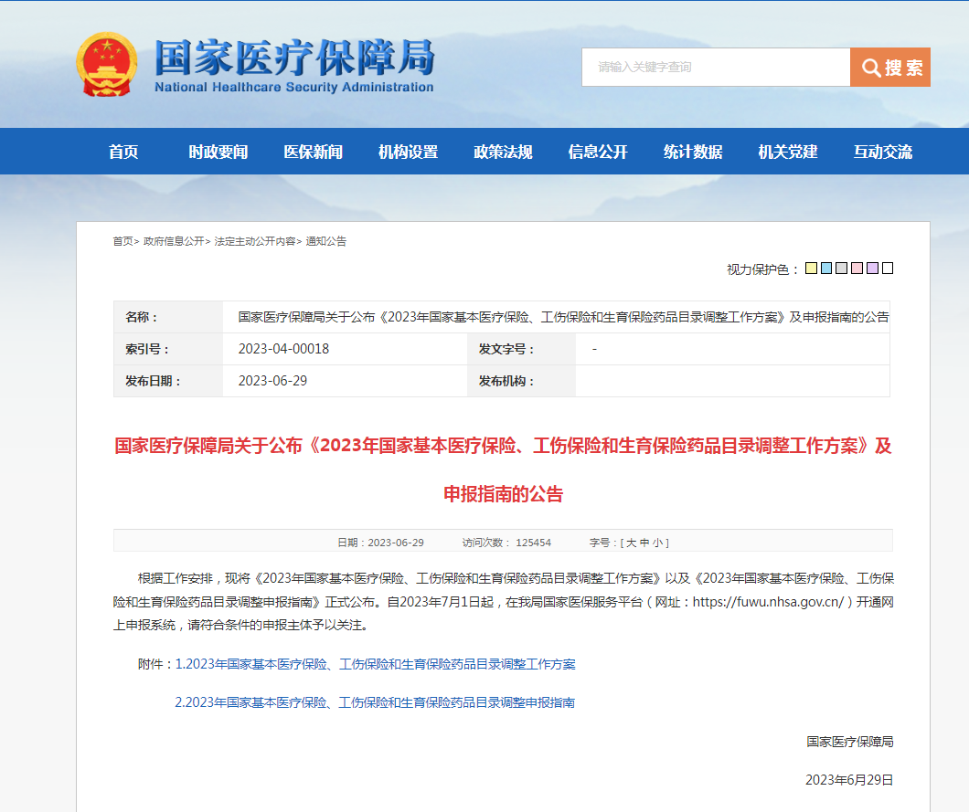Click the national emblem logo

(106, 64)
